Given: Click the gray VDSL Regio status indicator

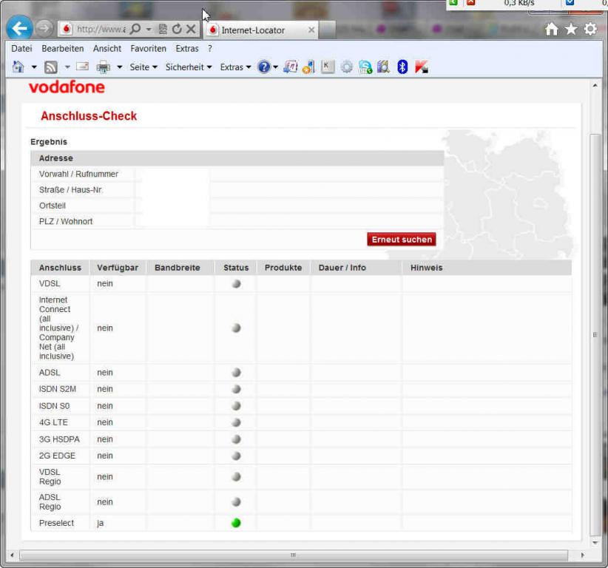Looking at the screenshot, I should 236,476.
